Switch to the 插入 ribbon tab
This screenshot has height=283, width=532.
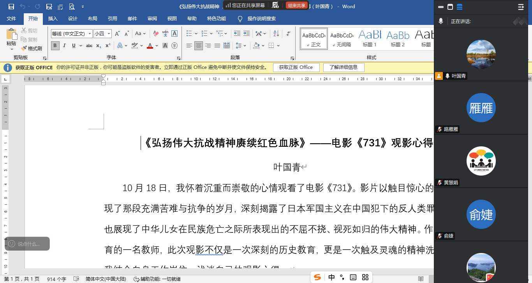[53, 18]
